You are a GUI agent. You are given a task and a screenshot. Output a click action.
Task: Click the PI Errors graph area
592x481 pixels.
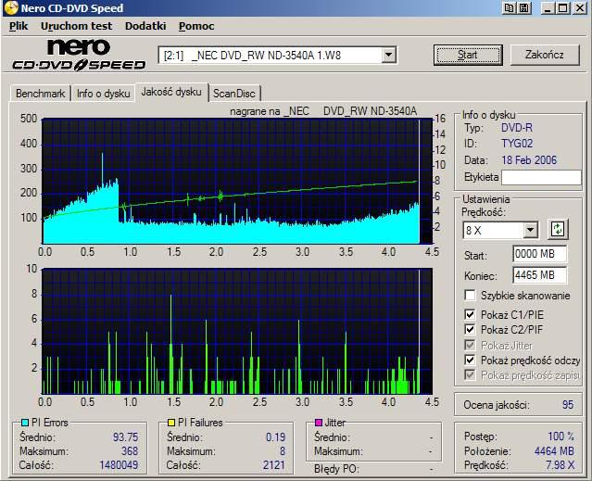237,182
